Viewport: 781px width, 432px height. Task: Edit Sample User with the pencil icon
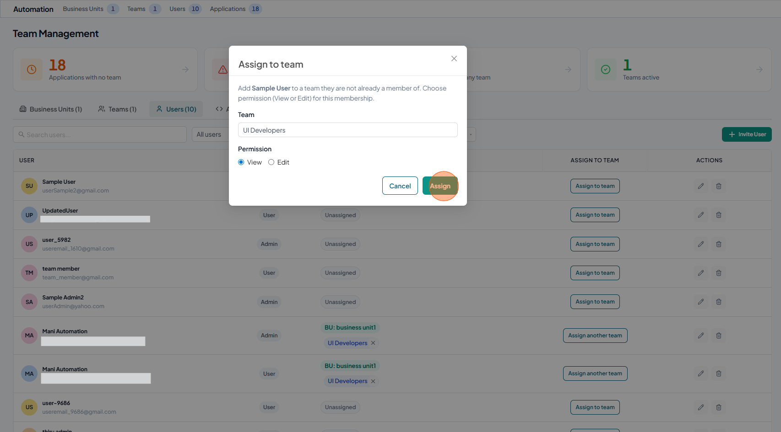(x=701, y=186)
